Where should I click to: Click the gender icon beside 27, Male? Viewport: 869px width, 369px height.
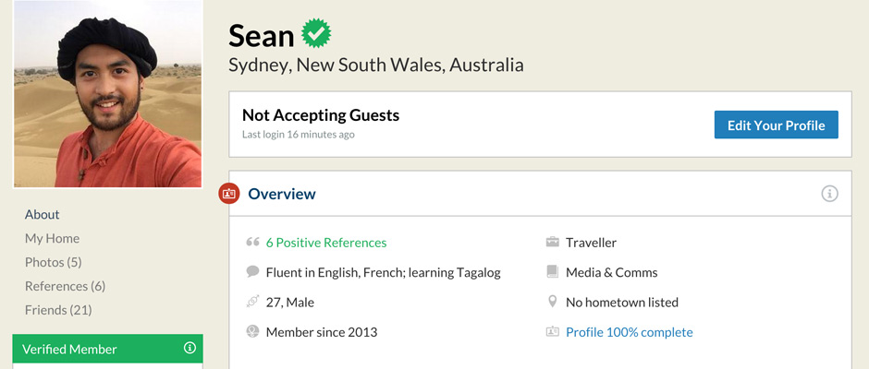[252, 302]
